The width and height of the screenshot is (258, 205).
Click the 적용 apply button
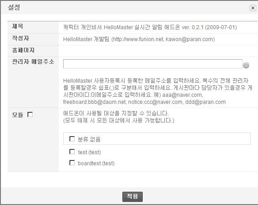133,197
